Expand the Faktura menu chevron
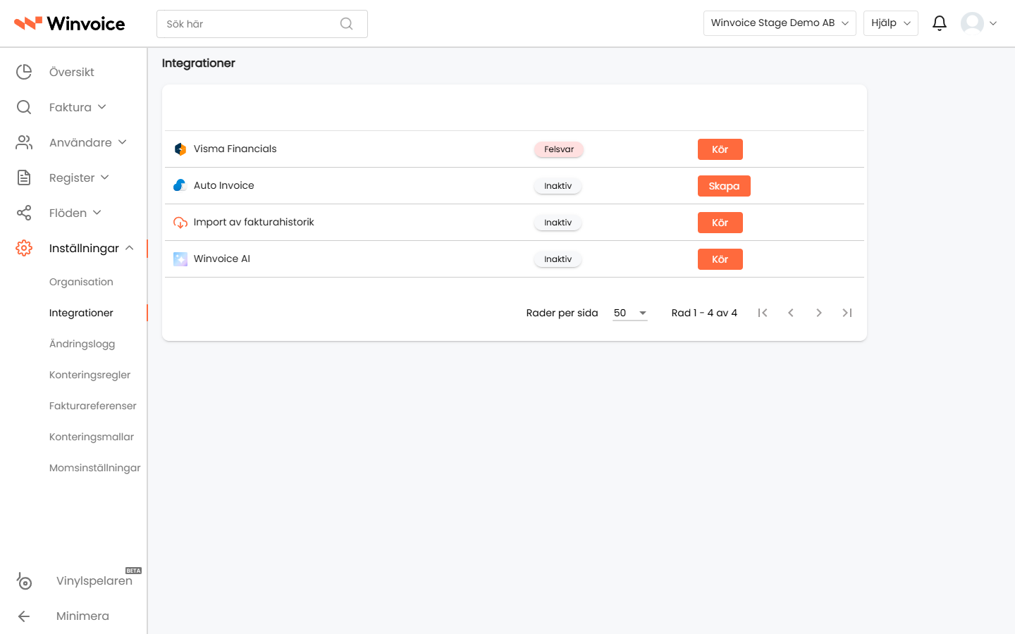This screenshot has height=634, width=1015. coord(102,107)
